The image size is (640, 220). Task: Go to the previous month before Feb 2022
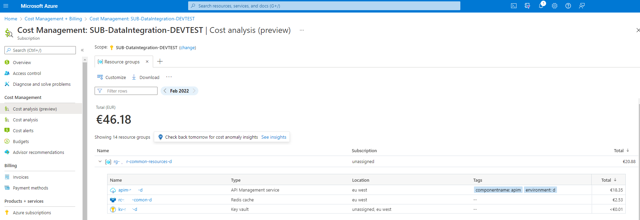(165, 91)
